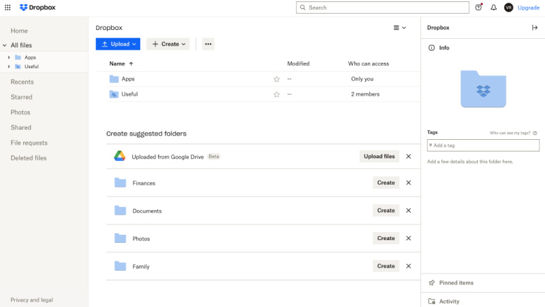Click the Activity folder icon
Viewport: 545px width, 307px height.
(x=432, y=301)
